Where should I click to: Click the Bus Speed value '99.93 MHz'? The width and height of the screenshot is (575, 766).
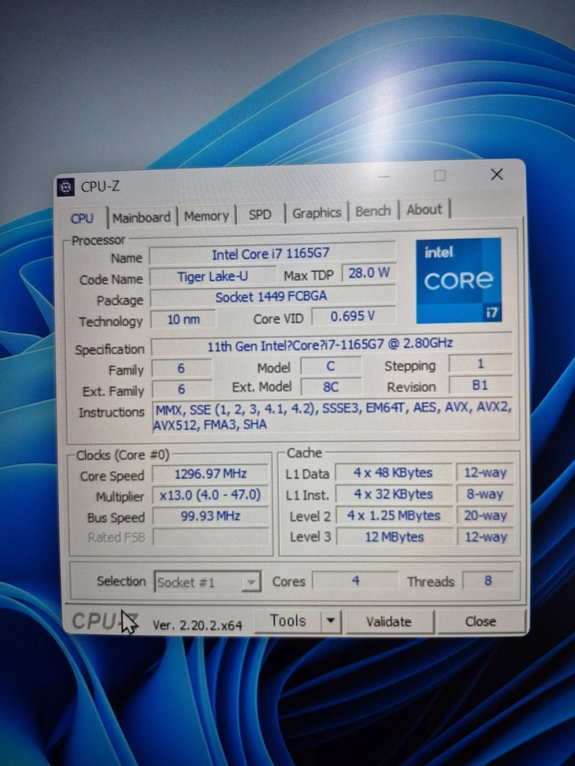211,516
